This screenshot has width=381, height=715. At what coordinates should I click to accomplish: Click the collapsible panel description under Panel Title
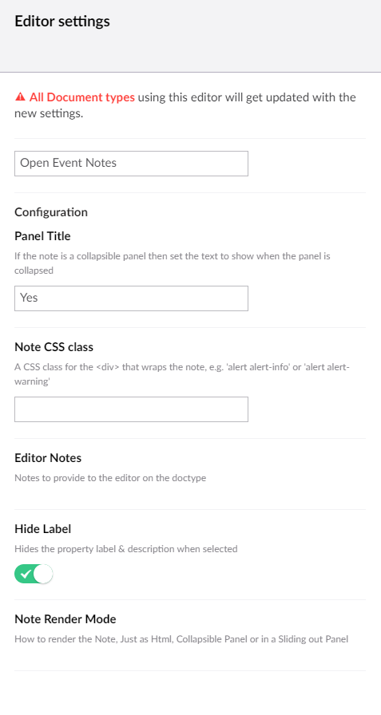tap(173, 263)
